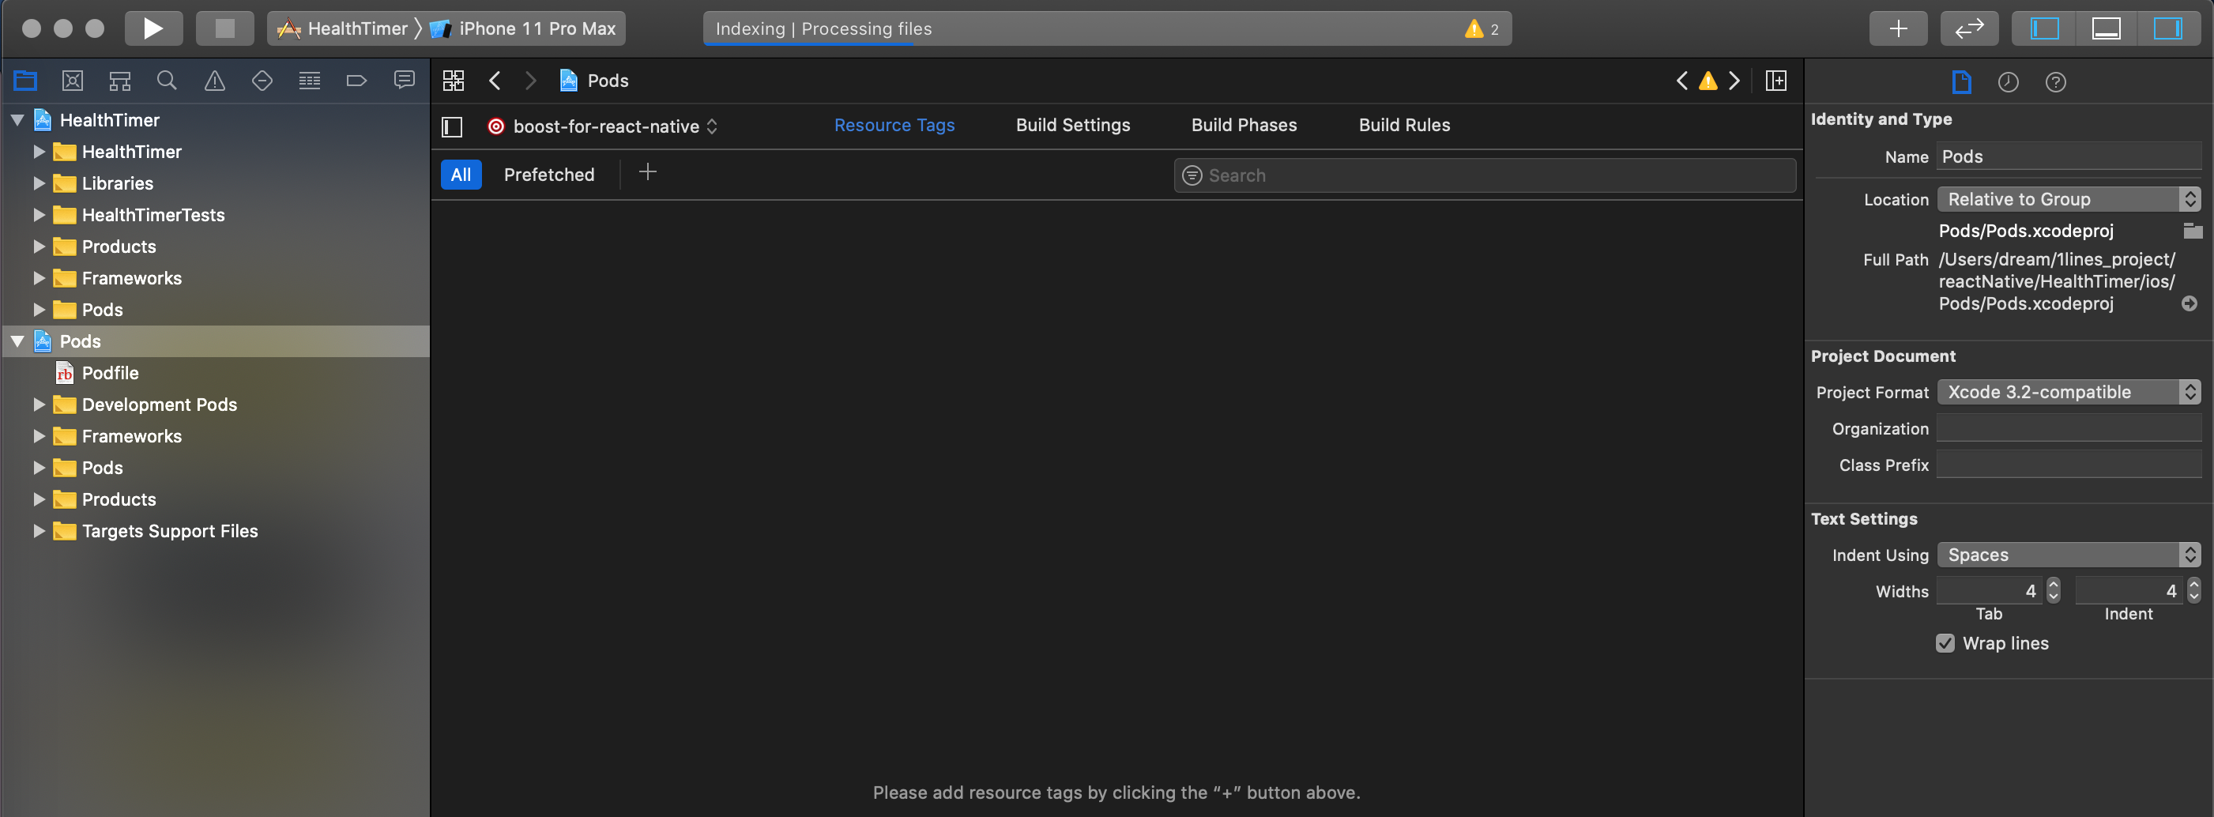This screenshot has height=817, width=2214.
Task: Show the Symbol navigator
Action: click(120, 81)
